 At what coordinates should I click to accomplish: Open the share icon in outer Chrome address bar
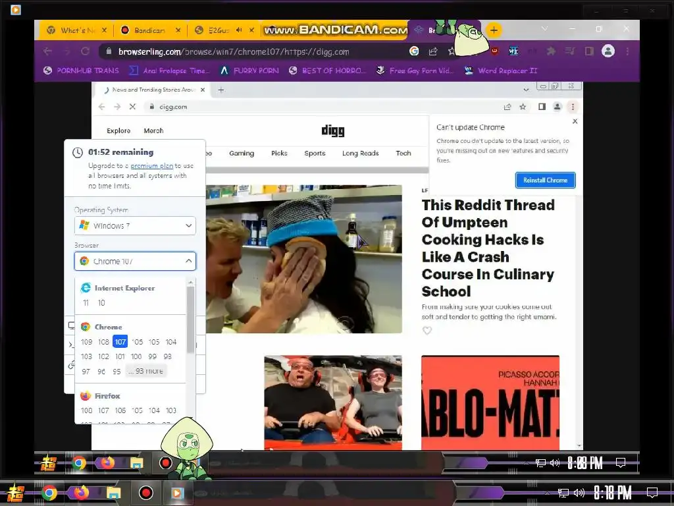(x=433, y=51)
